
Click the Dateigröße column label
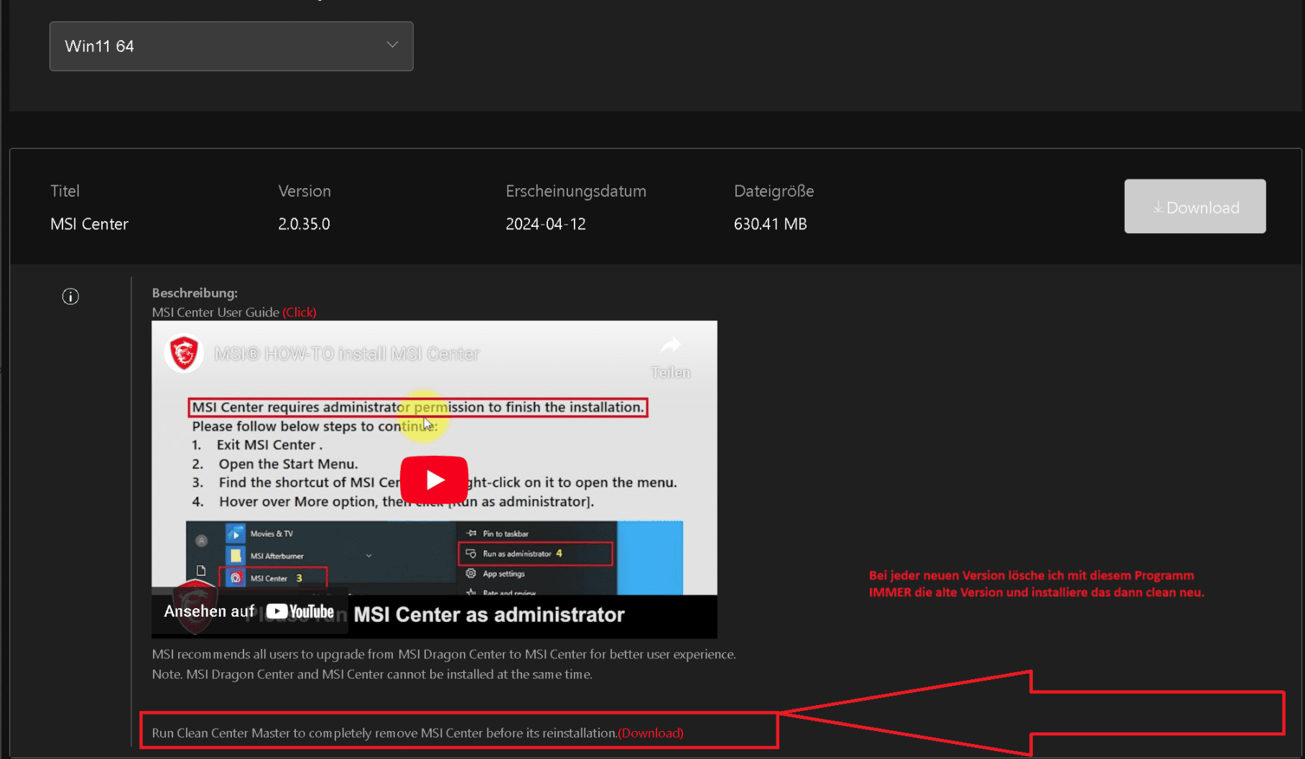point(774,191)
